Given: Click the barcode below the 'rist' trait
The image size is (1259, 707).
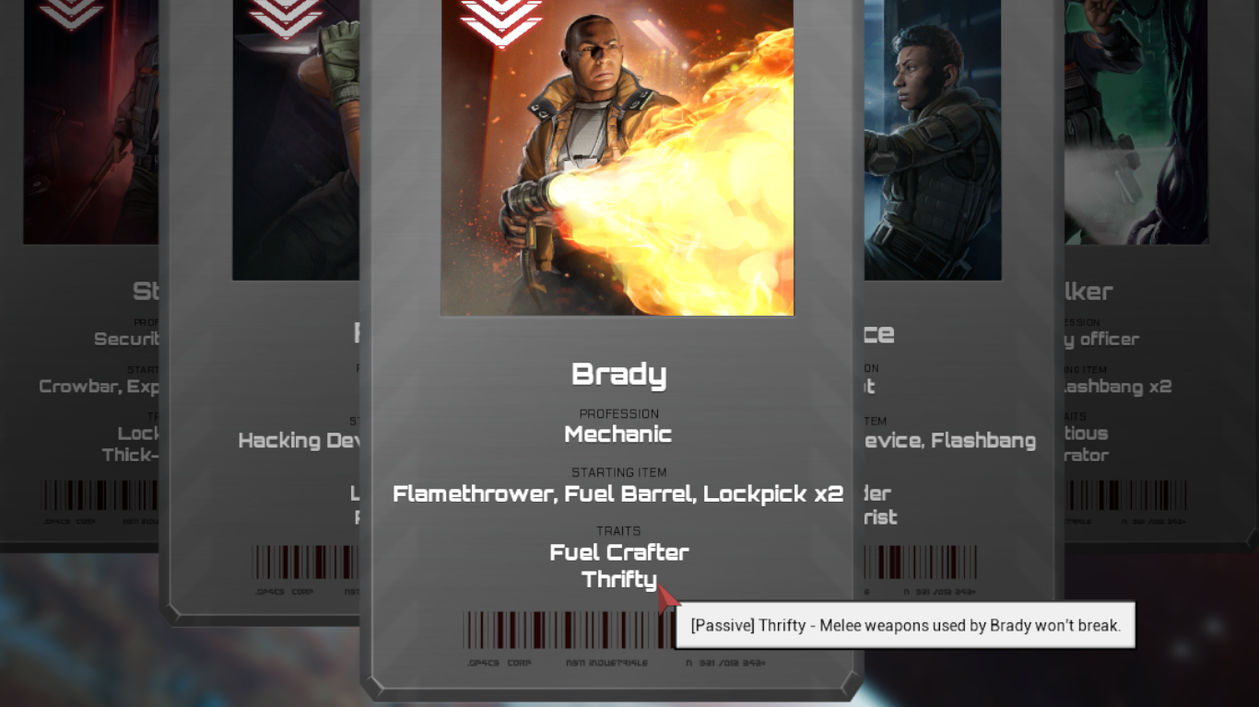Looking at the screenshot, I should click(x=921, y=562).
